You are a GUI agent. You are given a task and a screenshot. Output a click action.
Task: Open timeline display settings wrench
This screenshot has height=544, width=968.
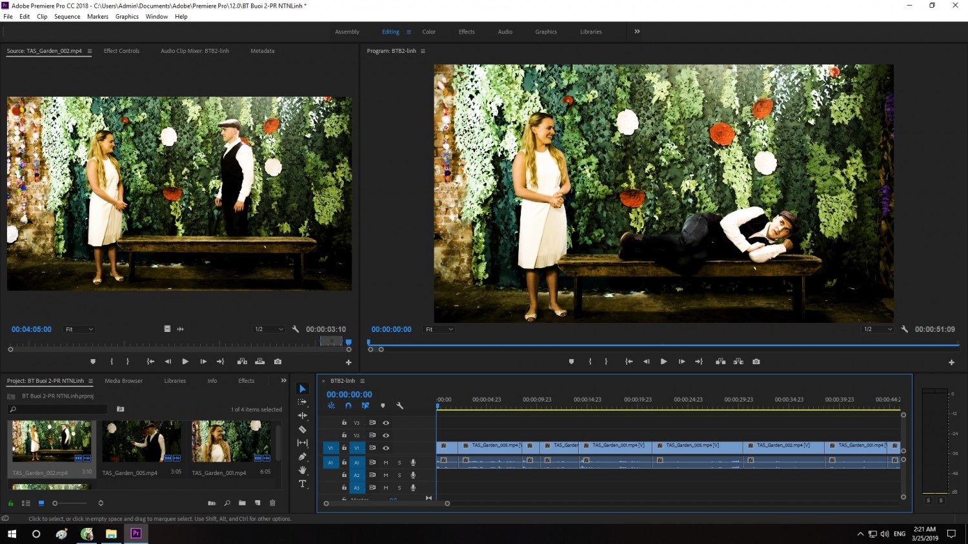click(x=399, y=405)
